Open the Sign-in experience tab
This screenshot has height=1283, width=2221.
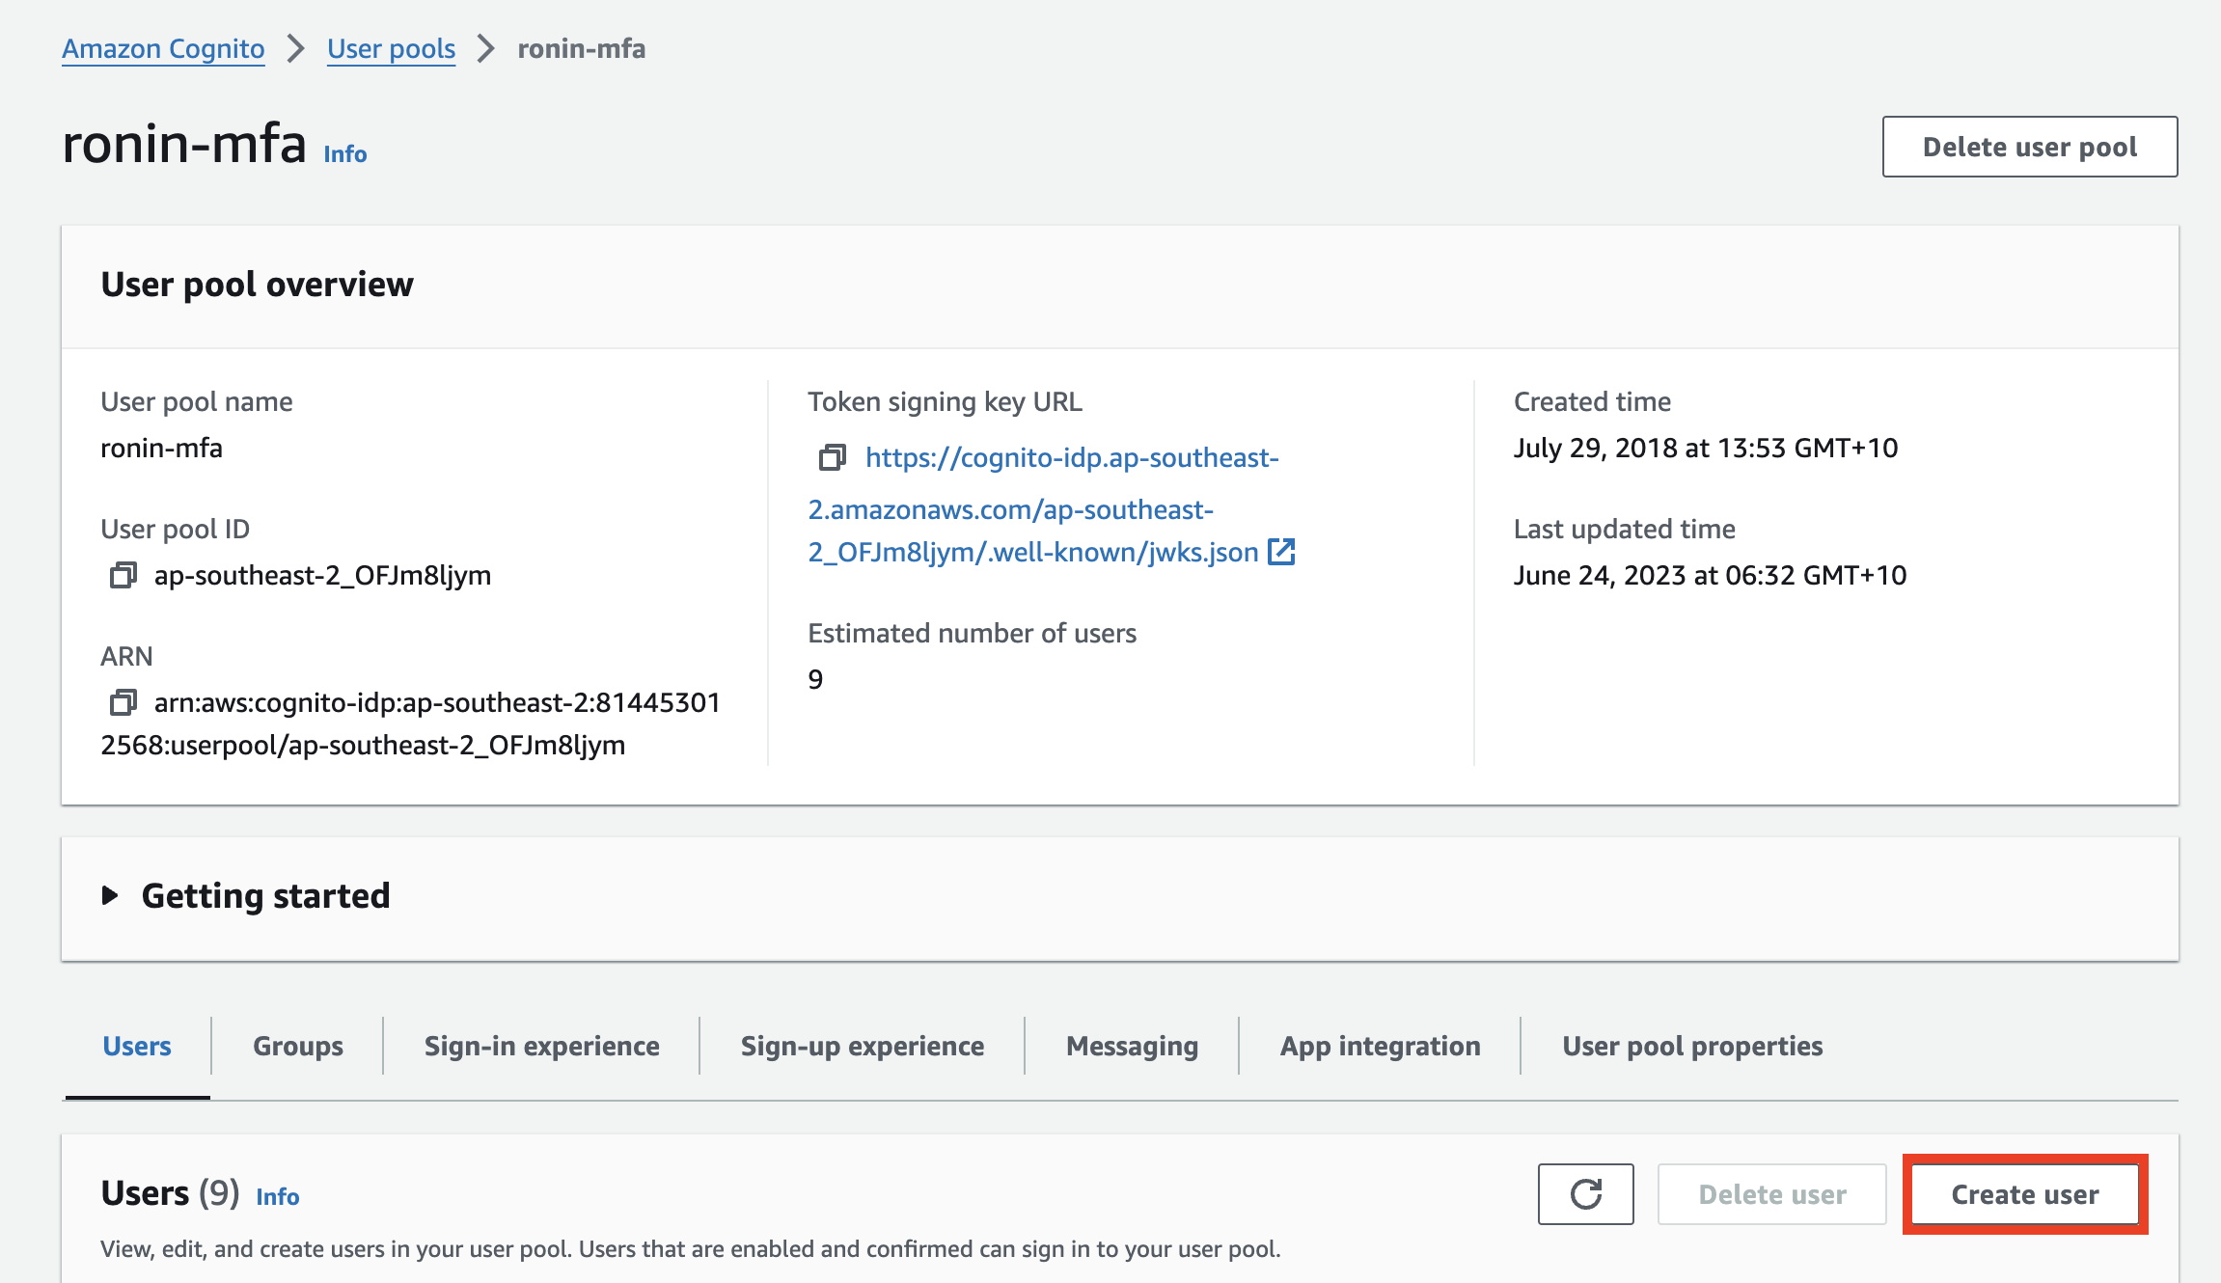(541, 1046)
